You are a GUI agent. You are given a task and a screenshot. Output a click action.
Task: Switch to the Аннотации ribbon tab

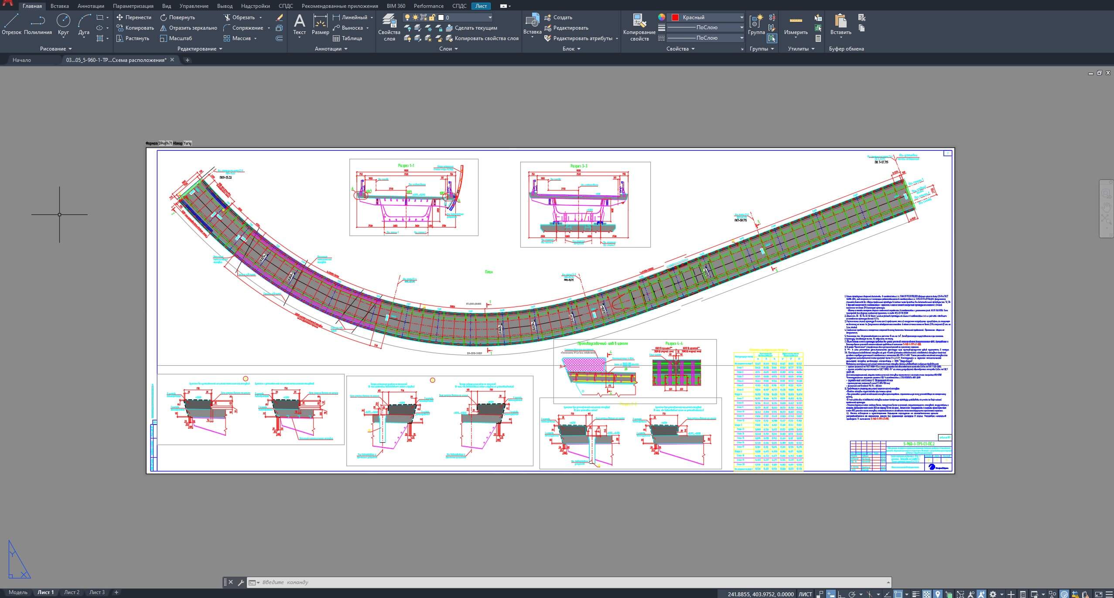[x=91, y=6]
